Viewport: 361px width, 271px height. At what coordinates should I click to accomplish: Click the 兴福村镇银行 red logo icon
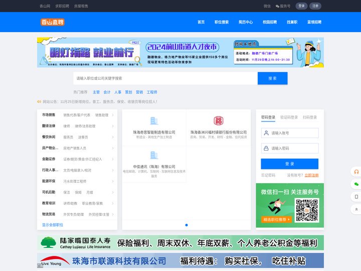219,120
